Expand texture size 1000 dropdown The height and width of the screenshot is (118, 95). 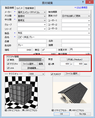(x=36, y=74)
